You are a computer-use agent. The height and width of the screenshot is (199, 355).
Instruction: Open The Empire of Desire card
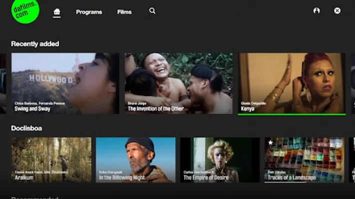220,160
